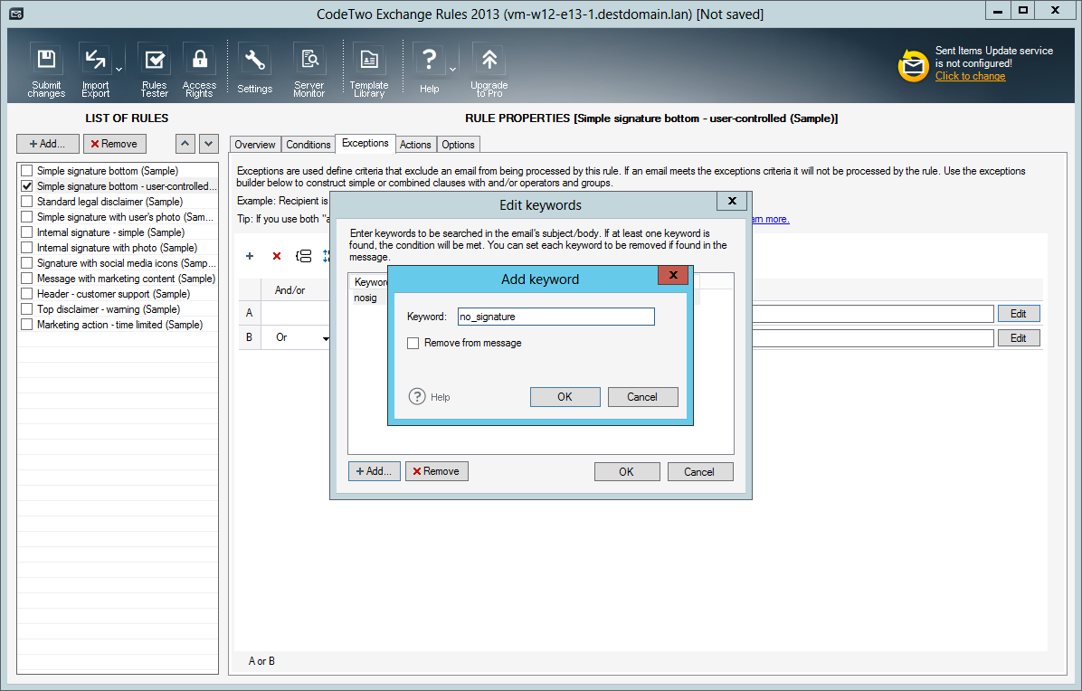Close the Edit keywords dialog with X
This screenshot has height=691, width=1082.
[x=732, y=201]
